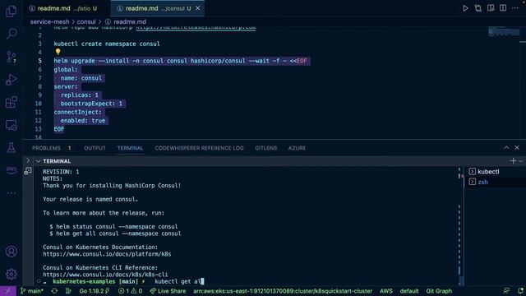Select the TERMINAL panel tab
This screenshot has height=296, width=526.
click(x=130, y=148)
